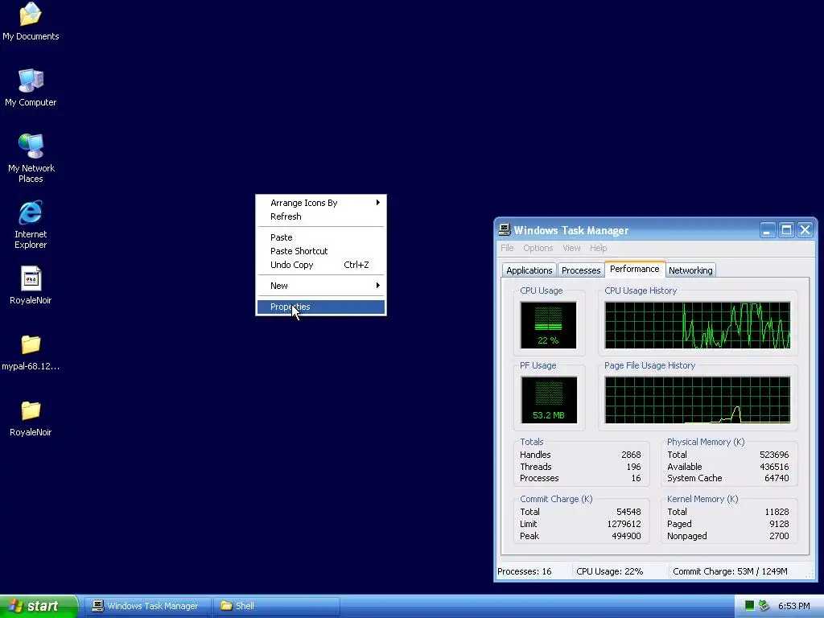Click the Commit Charge Total 54548
The height and width of the screenshot is (618, 824).
pyautogui.click(x=628, y=512)
